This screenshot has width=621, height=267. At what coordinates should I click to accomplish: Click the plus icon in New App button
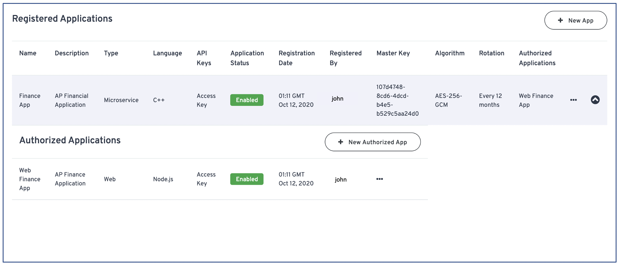(560, 20)
